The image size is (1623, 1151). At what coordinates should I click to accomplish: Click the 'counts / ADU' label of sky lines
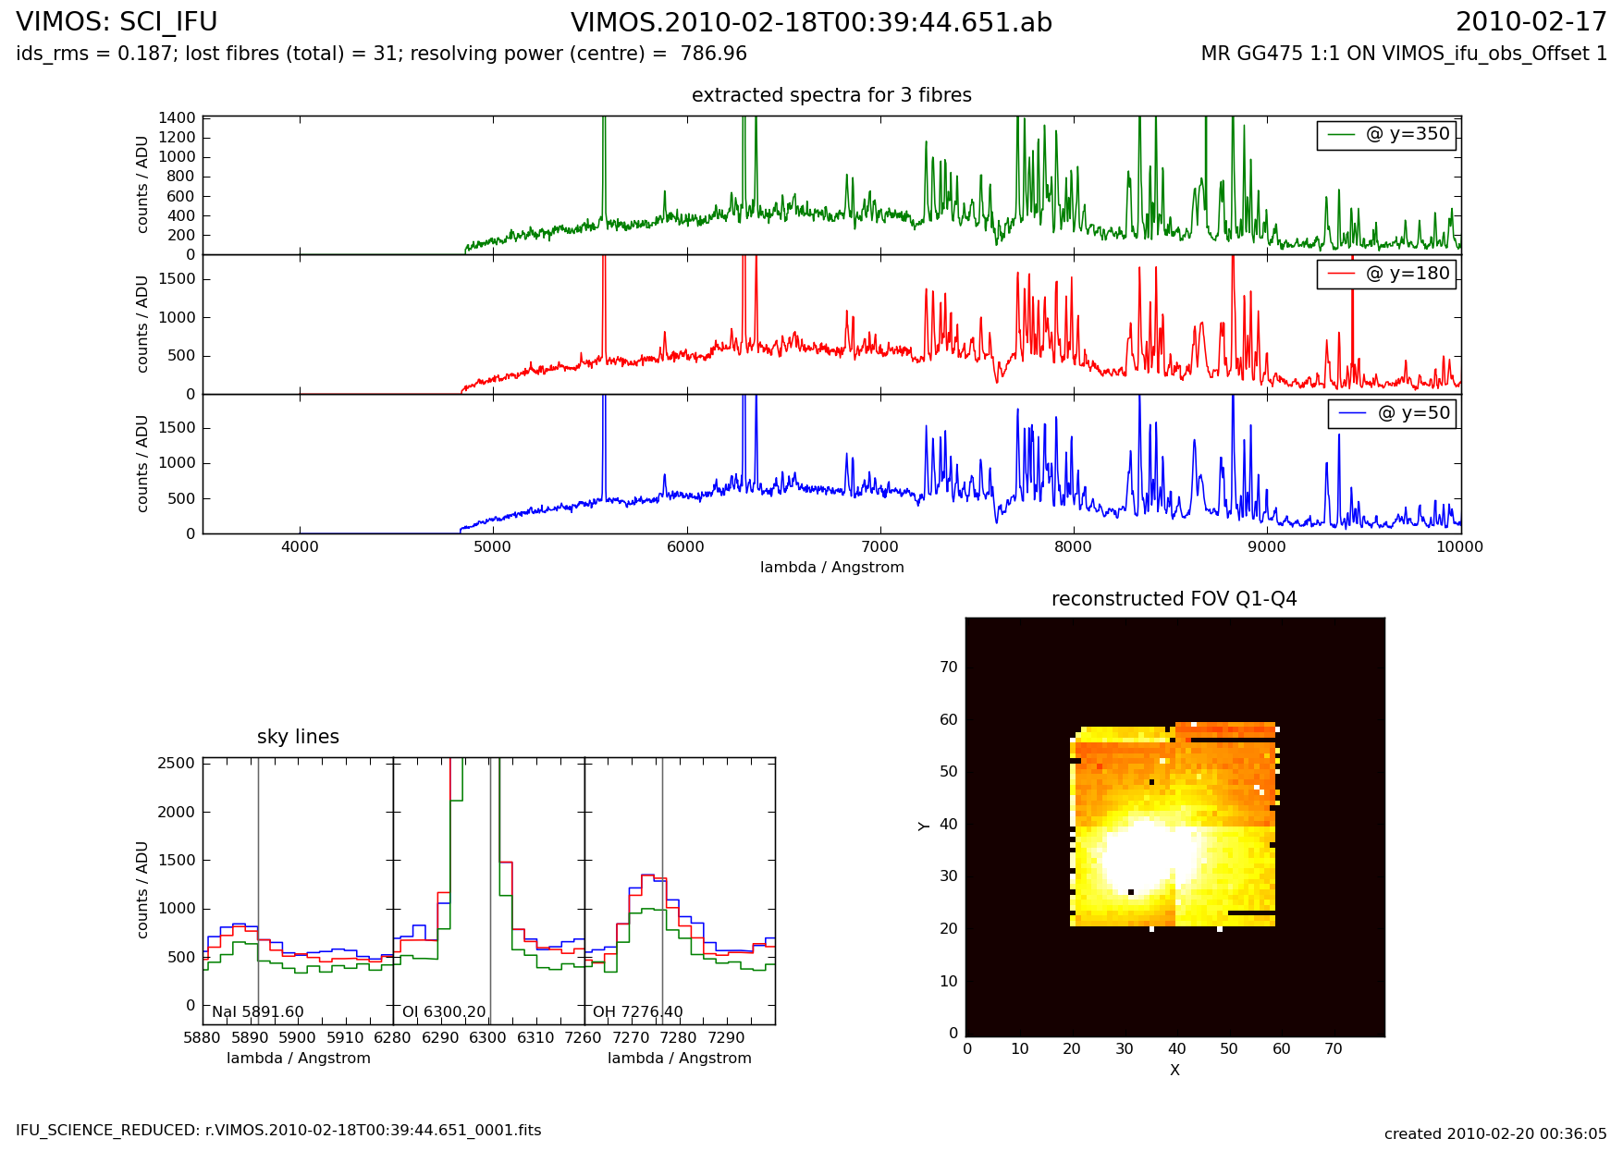click(x=142, y=890)
